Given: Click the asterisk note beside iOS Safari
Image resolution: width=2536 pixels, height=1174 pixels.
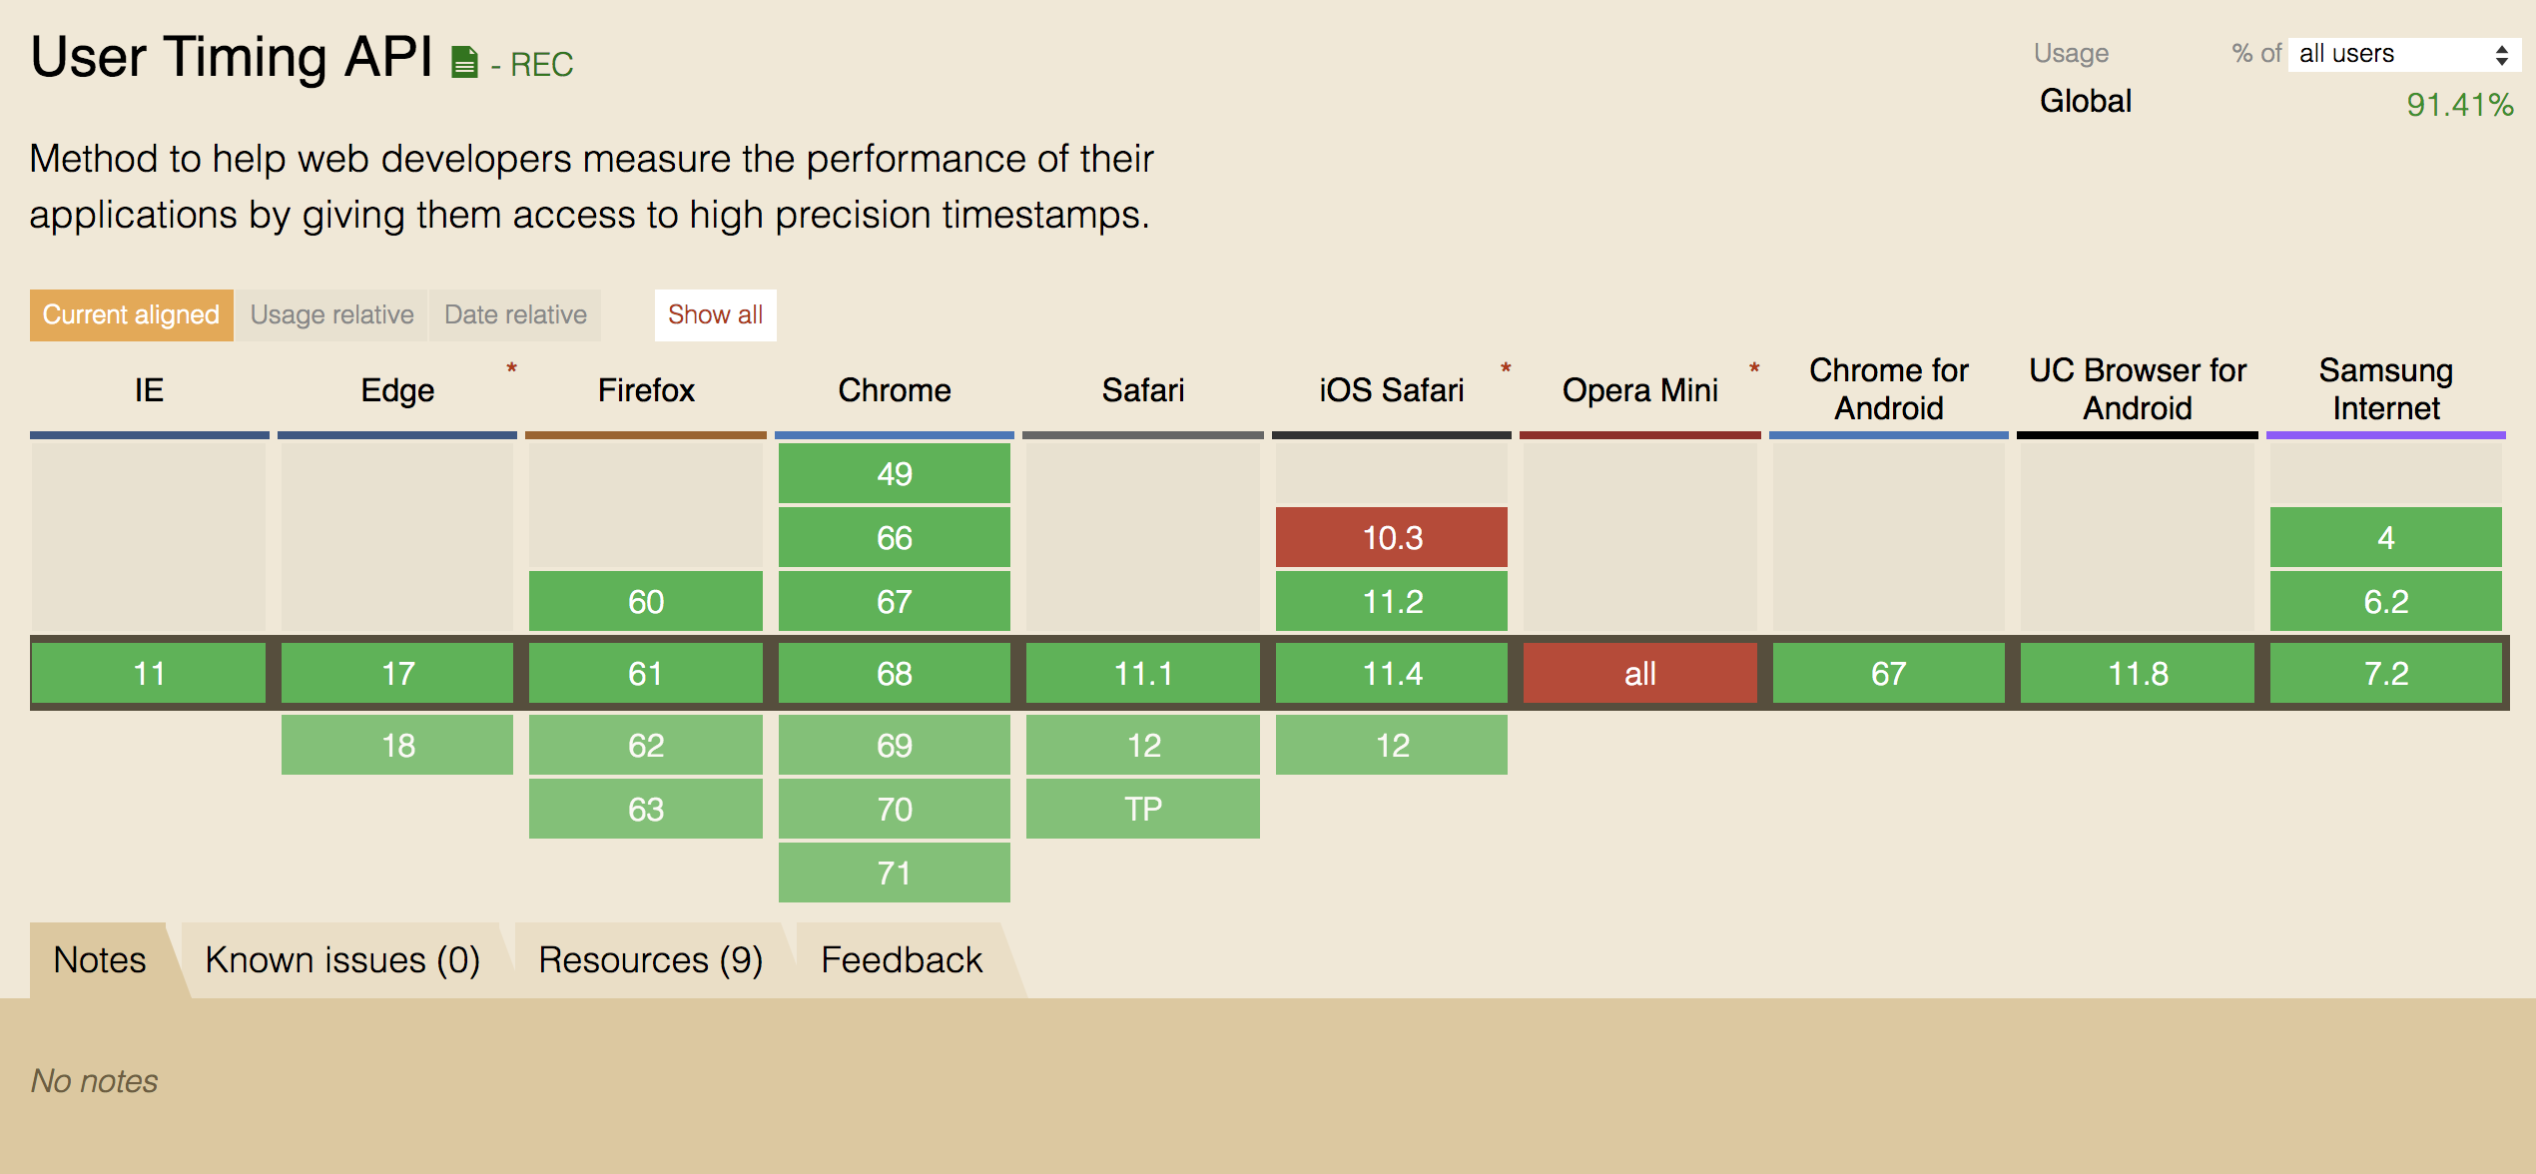Looking at the screenshot, I should tap(1506, 368).
